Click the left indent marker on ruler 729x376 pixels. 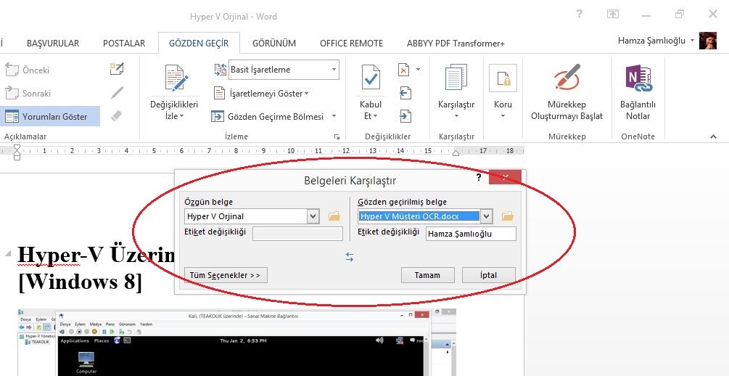pos(17,152)
